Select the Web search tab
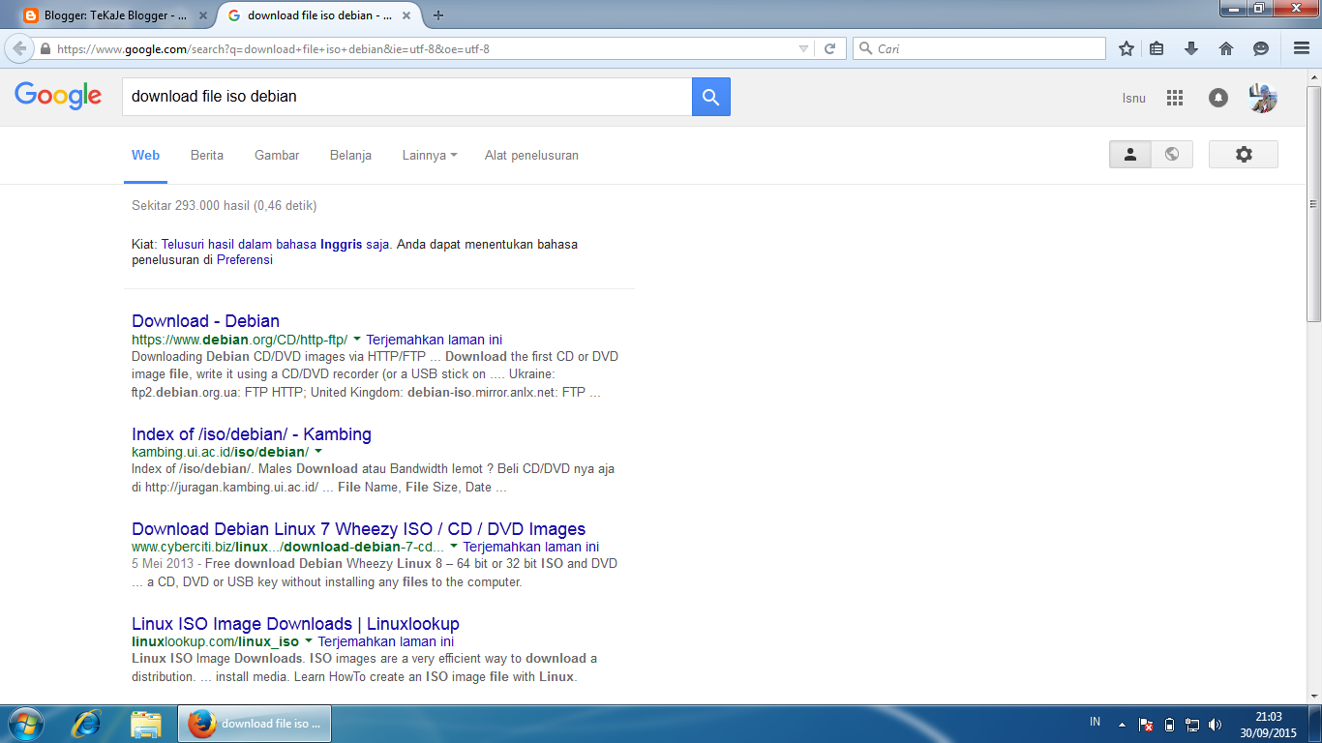Screen dimensions: 1322x743 pos(145,155)
